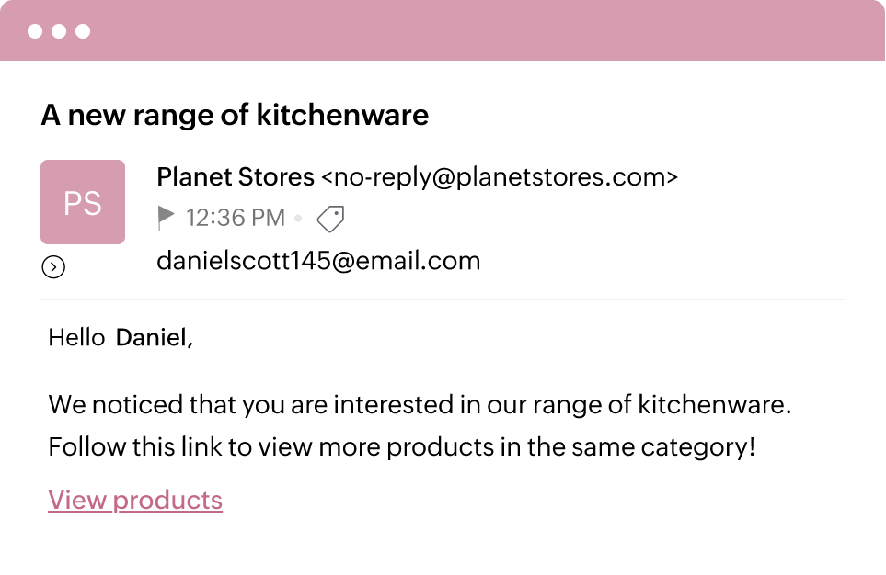Expand sender details with the circled chevron

pos(53,267)
